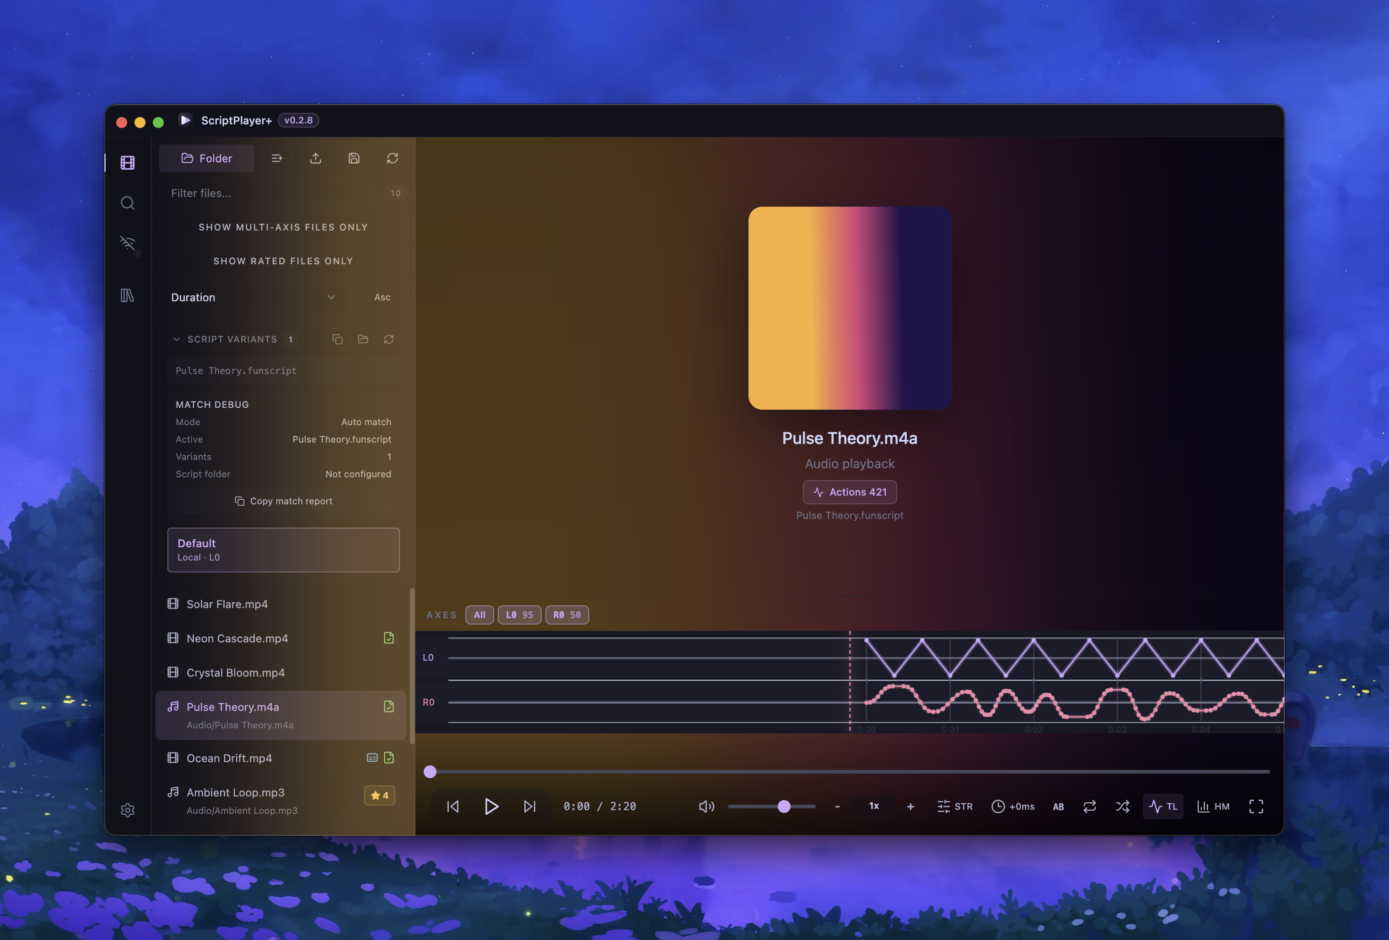Open the +0ms offset setting
This screenshot has height=940, width=1389.
point(1013,806)
